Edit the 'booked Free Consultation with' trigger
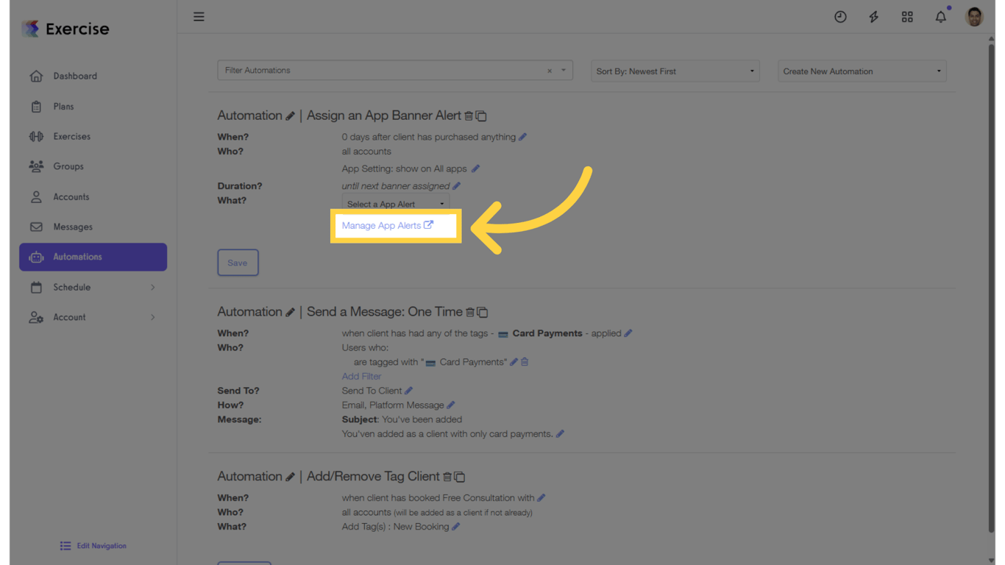Viewport: 1005px width, 565px height. (x=541, y=498)
